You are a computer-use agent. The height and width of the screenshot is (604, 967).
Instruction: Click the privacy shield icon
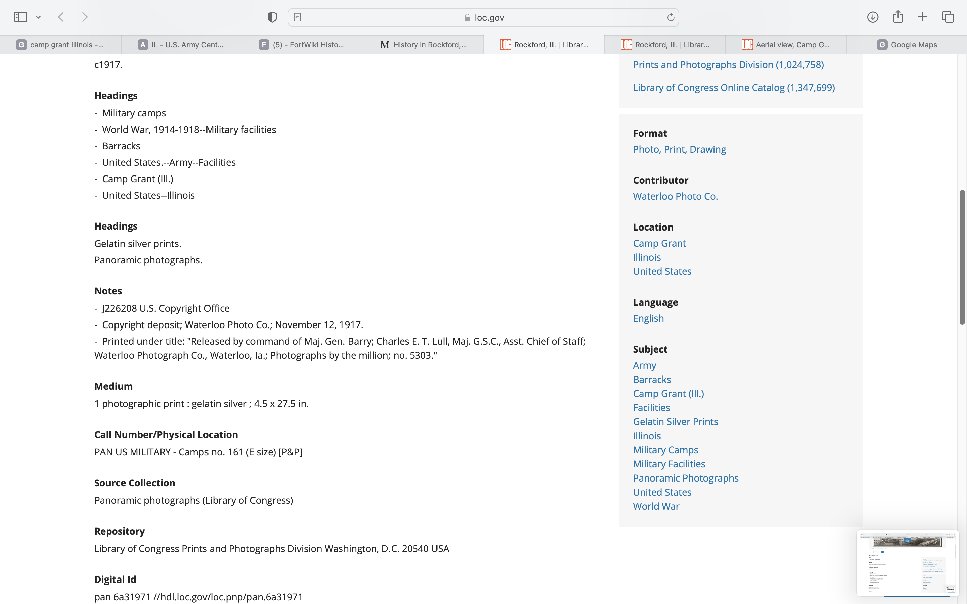[x=272, y=17]
